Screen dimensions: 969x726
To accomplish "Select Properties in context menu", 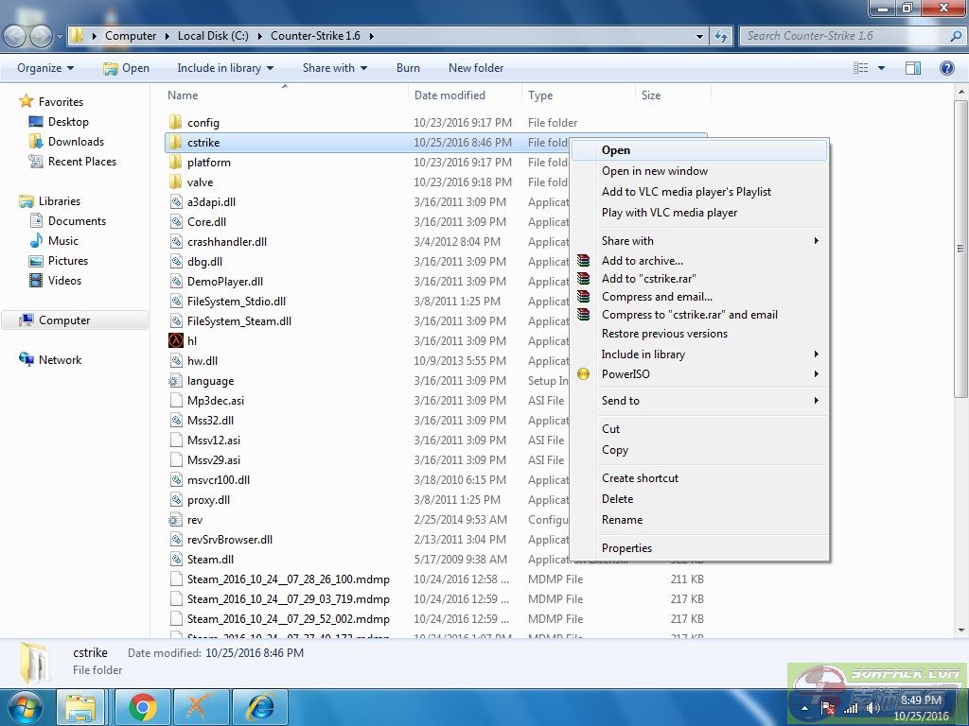I will (626, 548).
